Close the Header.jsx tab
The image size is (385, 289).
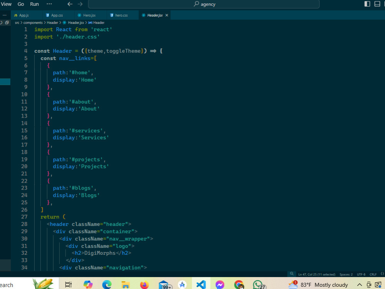coord(167,15)
